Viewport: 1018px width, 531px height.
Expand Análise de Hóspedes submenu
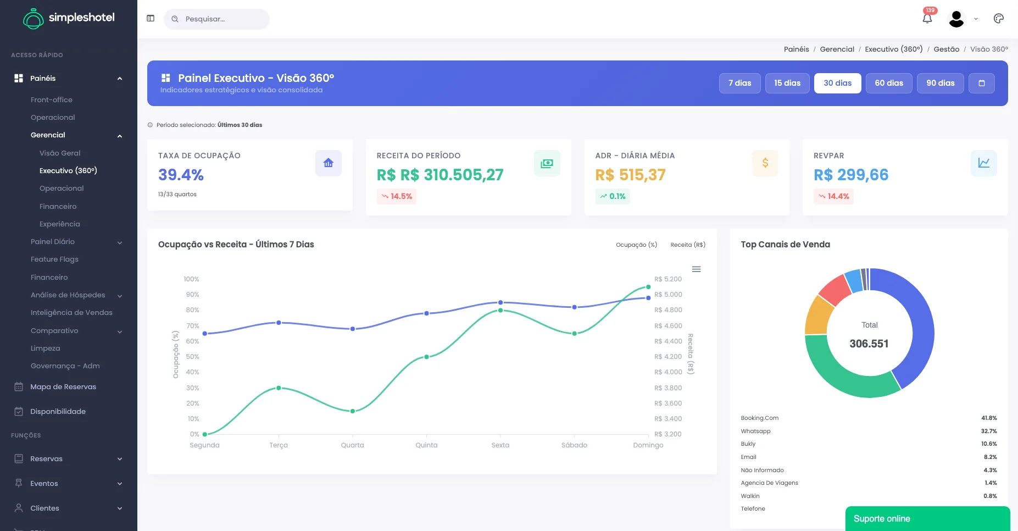tap(120, 296)
